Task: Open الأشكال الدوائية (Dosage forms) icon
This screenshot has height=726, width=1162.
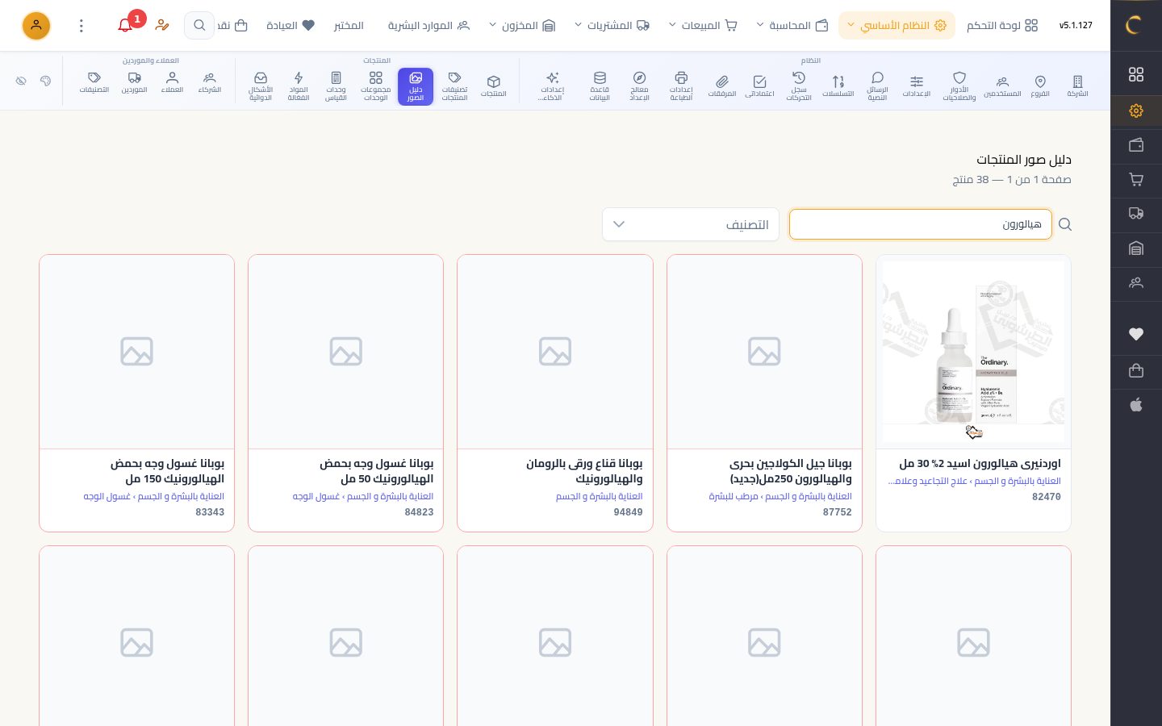Action: pos(261,86)
